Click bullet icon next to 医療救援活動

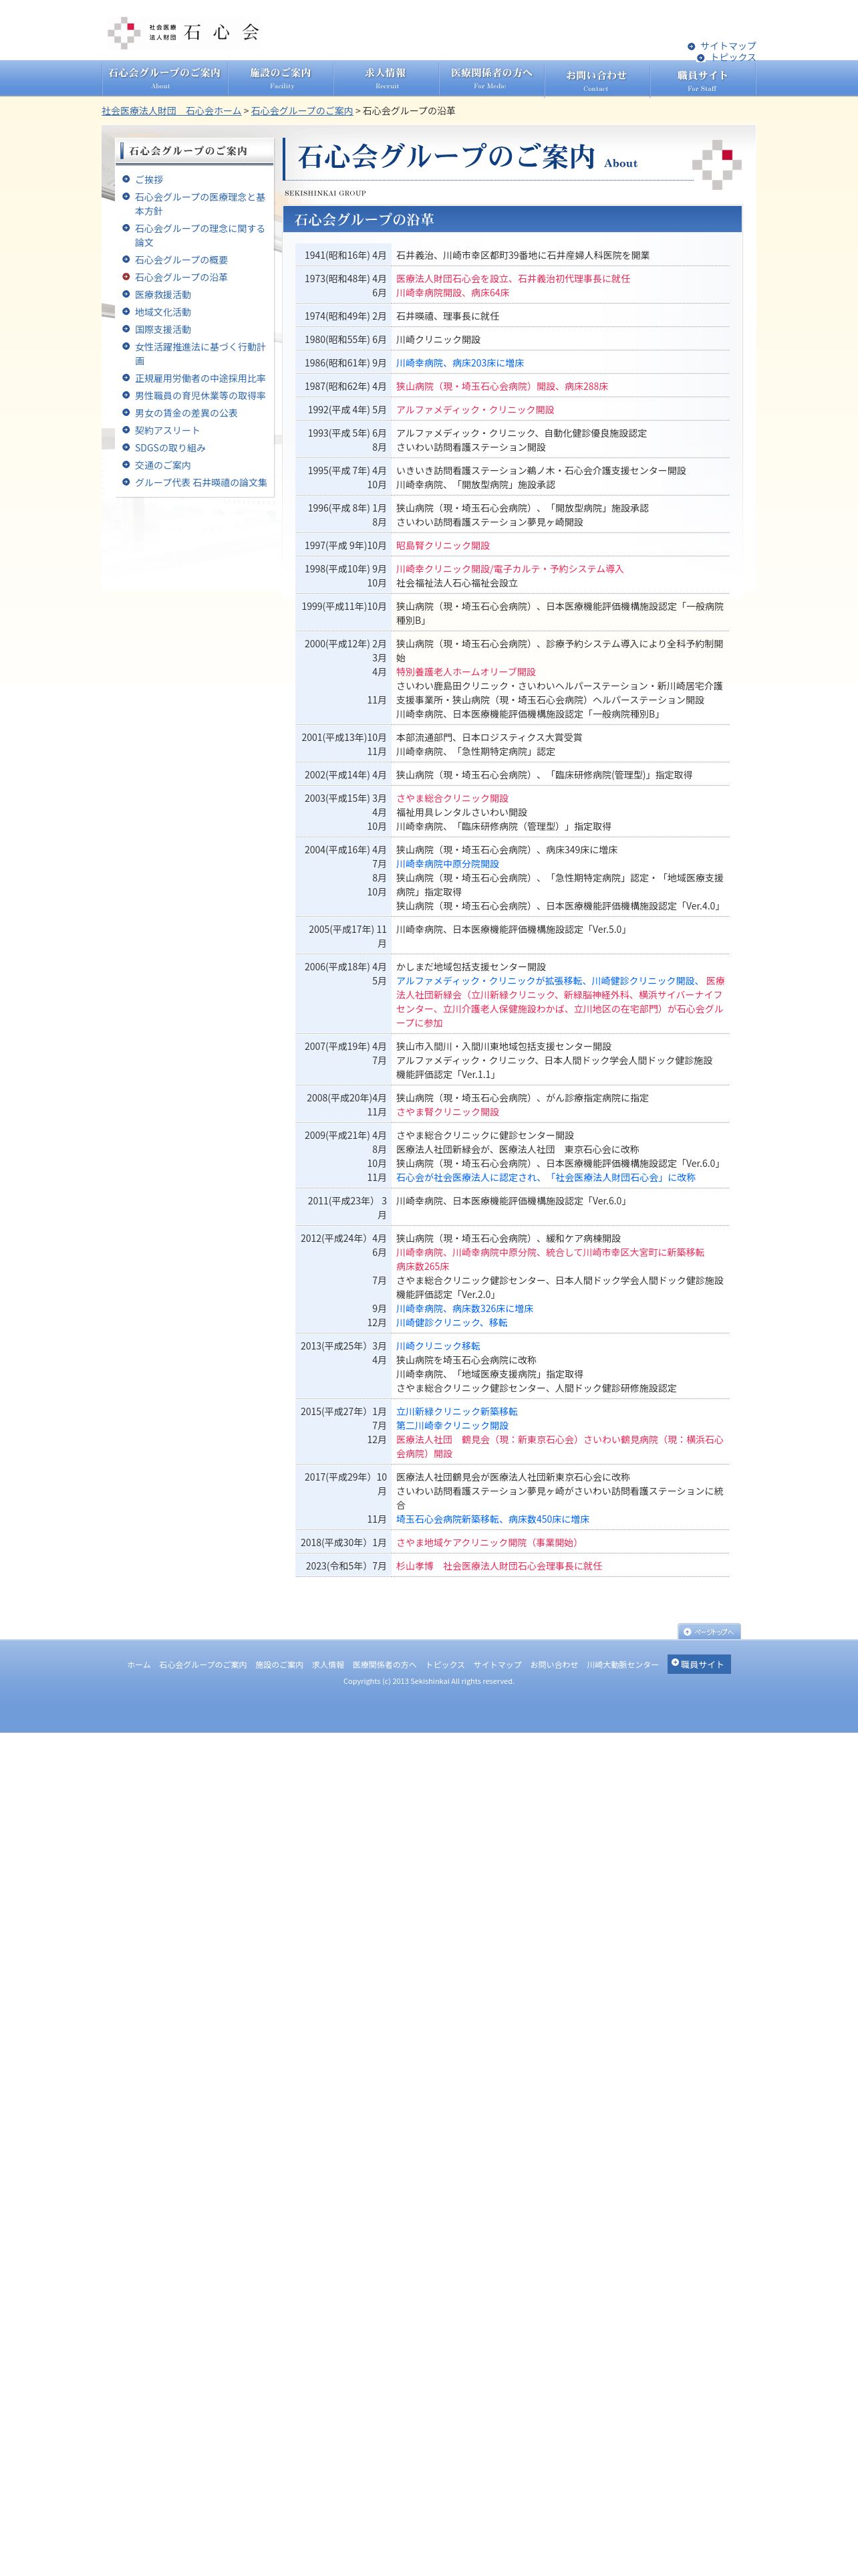click(x=126, y=294)
